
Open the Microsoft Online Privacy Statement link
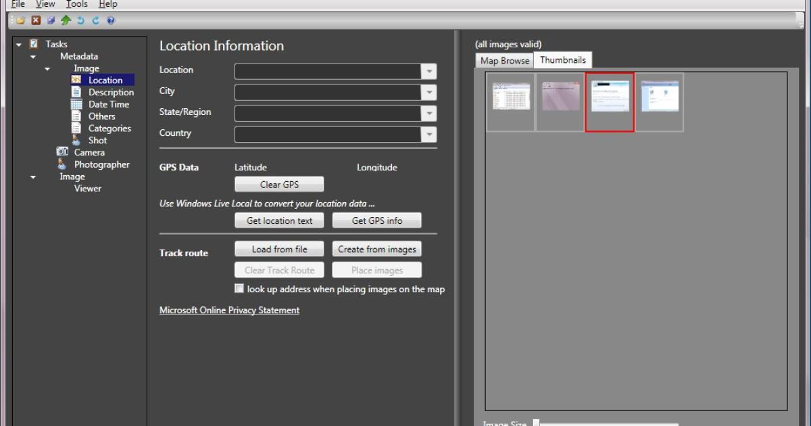point(228,310)
